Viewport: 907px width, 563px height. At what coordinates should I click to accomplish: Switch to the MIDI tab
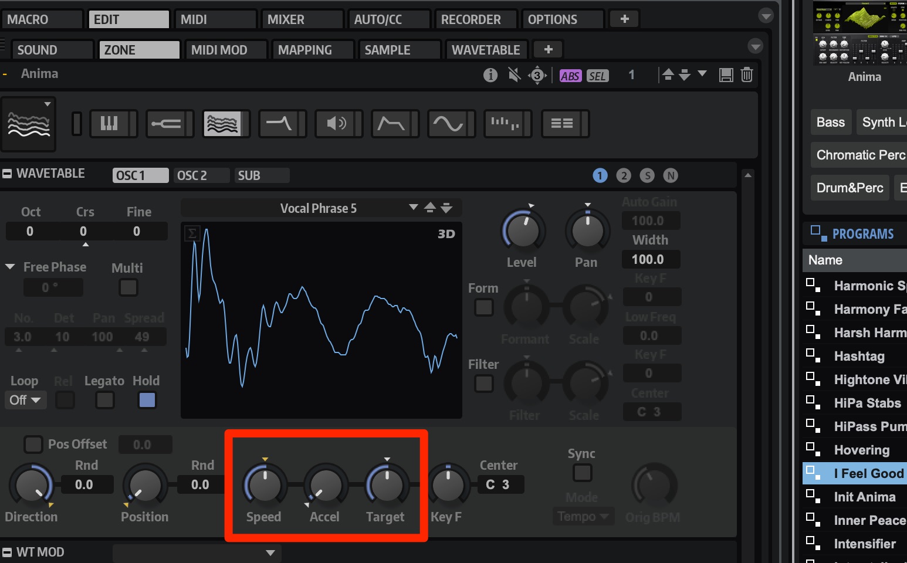[x=215, y=19]
